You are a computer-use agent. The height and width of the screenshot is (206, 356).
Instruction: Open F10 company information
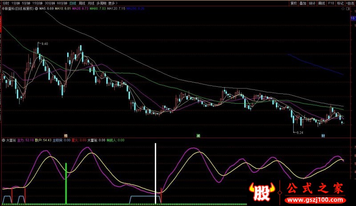[331, 3]
